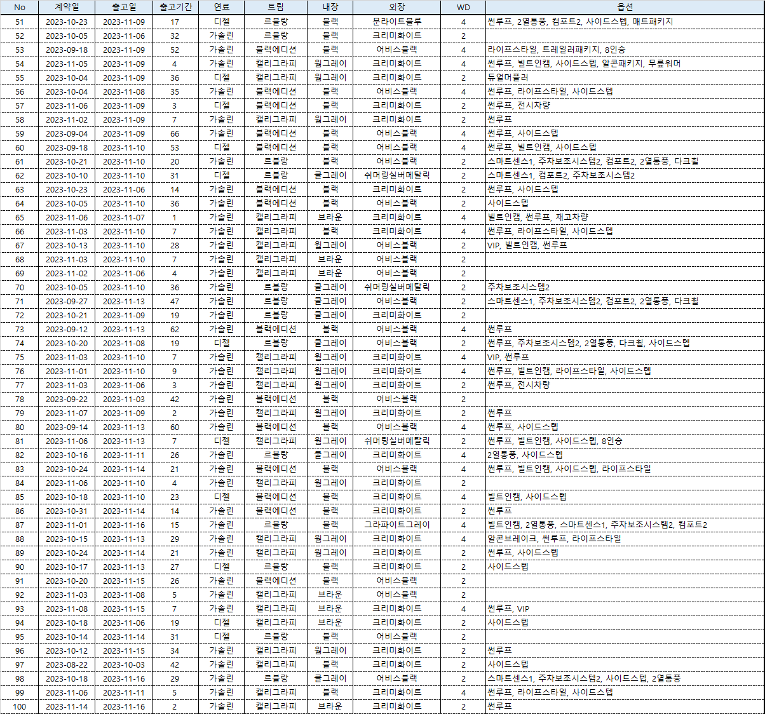This screenshot has height=714, width=765.
Task: Select release date 2023-11-03 in row 78
Action: [124, 399]
